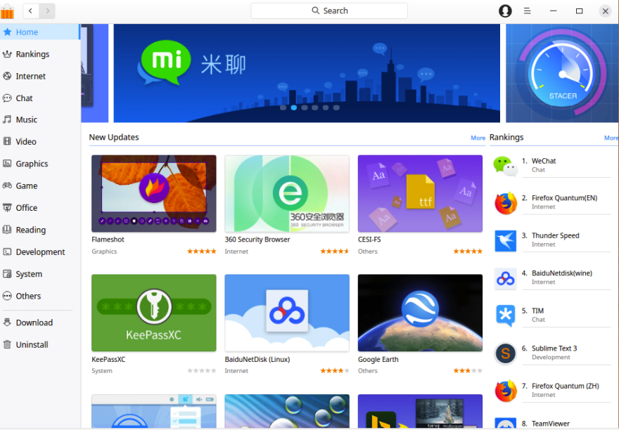Open the MiTalk center banner
Screen dimensions: 619x430
[x=307, y=73]
